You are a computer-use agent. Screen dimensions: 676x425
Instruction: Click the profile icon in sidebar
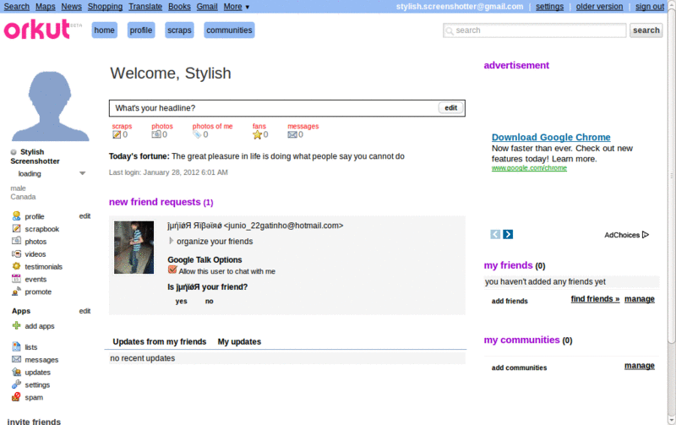(x=16, y=216)
